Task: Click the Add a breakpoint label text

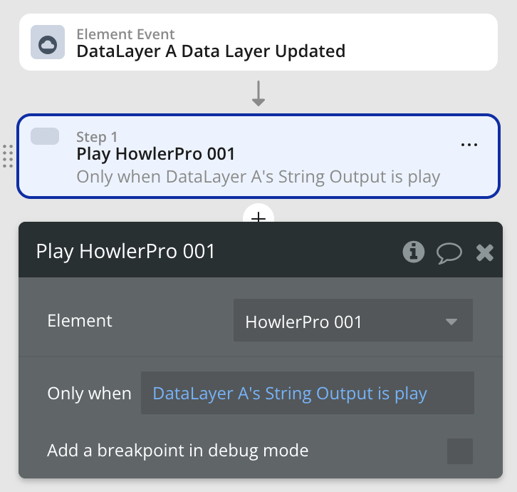Action: (178, 451)
